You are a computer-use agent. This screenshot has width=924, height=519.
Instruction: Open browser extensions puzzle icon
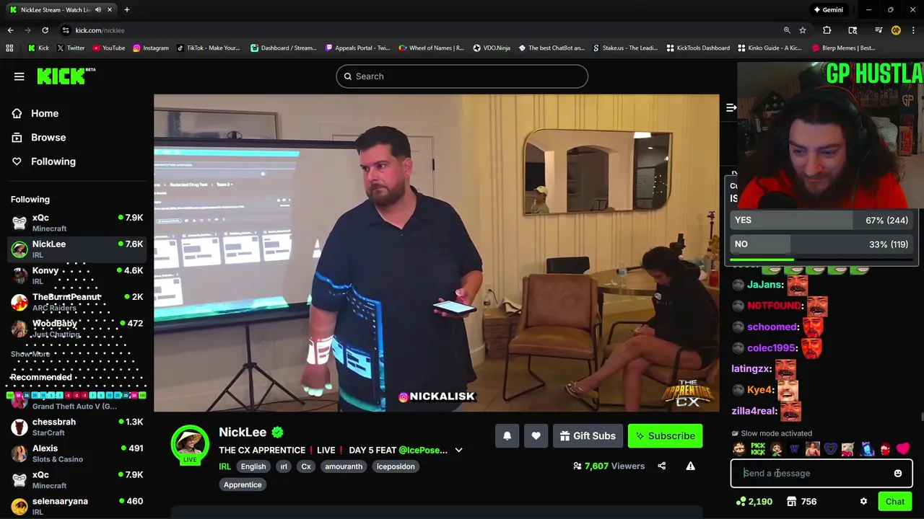coord(827,30)
